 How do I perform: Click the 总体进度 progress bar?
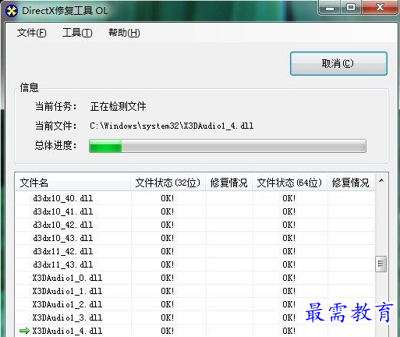[228, 146]
